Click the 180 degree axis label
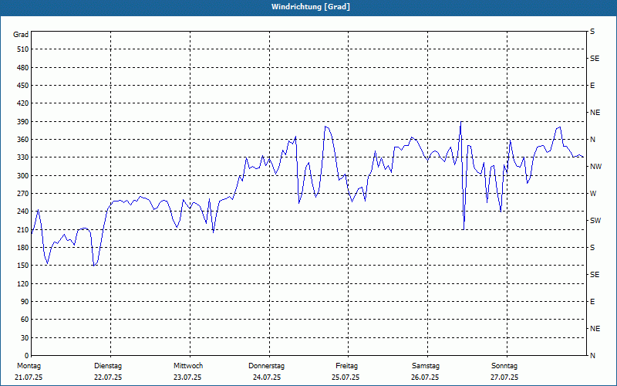The width and height of the screenshot is (617, 386). point(23,247)
